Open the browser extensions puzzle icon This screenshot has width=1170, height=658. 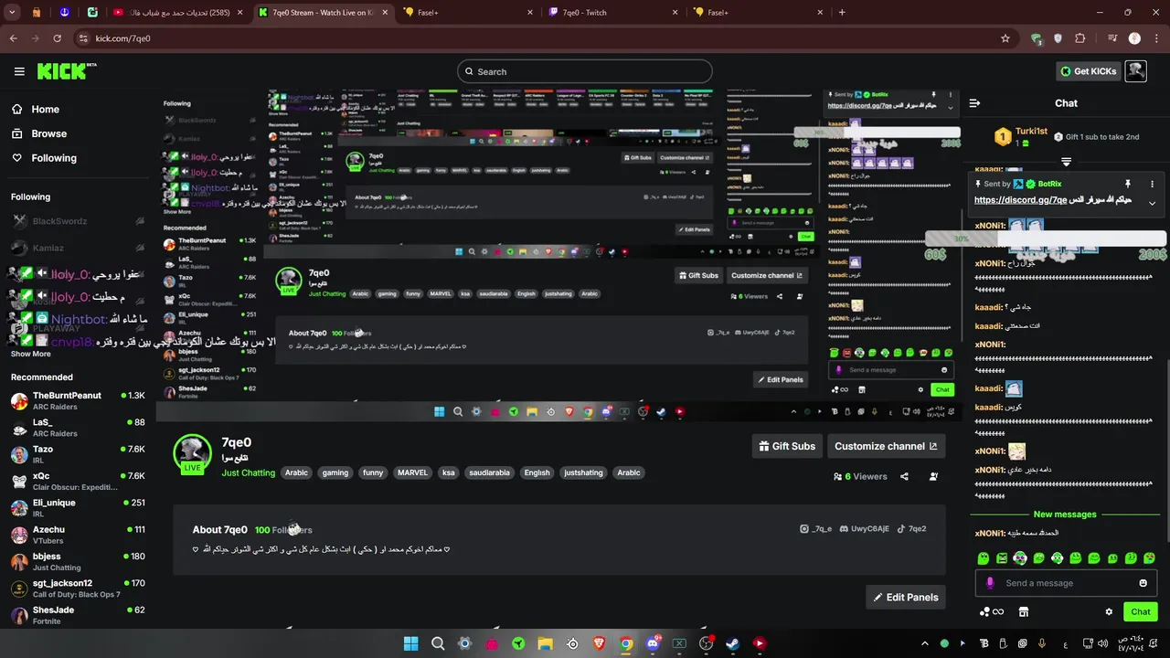point(1080,38)
